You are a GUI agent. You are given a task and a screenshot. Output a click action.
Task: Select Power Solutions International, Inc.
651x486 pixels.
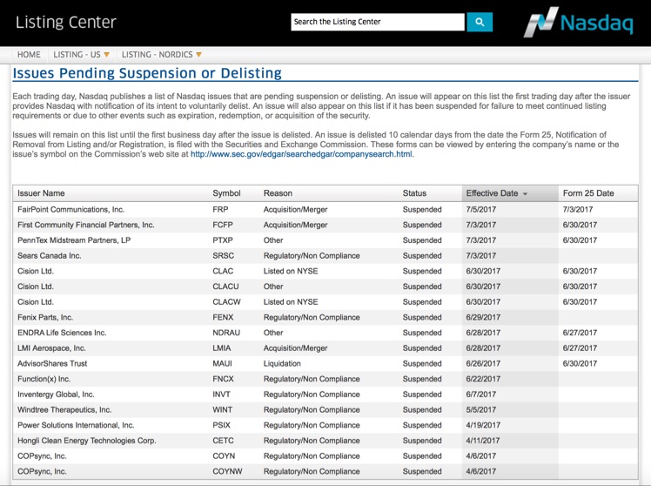[x=76, y=425]
